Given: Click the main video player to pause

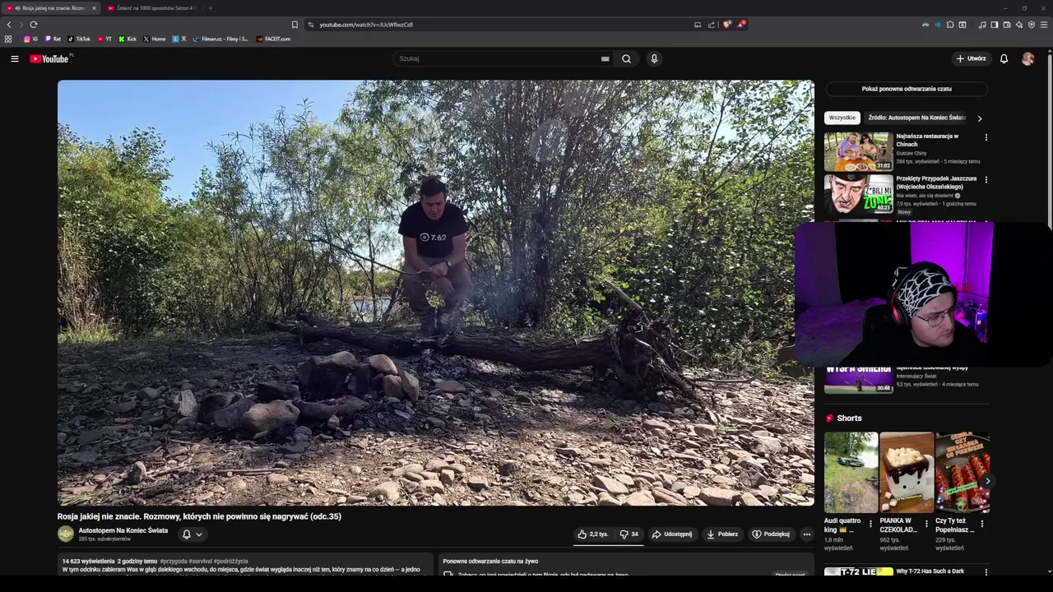Looking at the screenshot, I should (436, 293).
